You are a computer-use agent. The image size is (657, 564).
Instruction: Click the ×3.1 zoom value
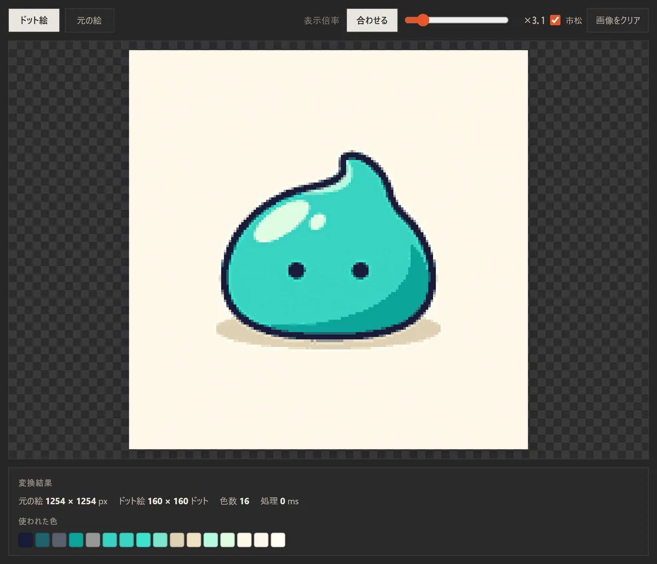click(x=534, y=20)
